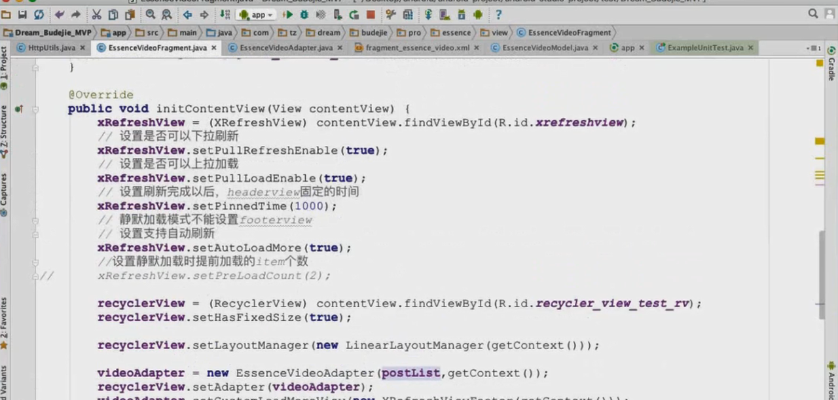Click the app breadcrumb folder
This screenshot has width=838, height=400.
pos(113,32)
